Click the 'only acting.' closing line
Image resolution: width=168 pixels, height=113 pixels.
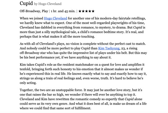(x=28, y=83)
